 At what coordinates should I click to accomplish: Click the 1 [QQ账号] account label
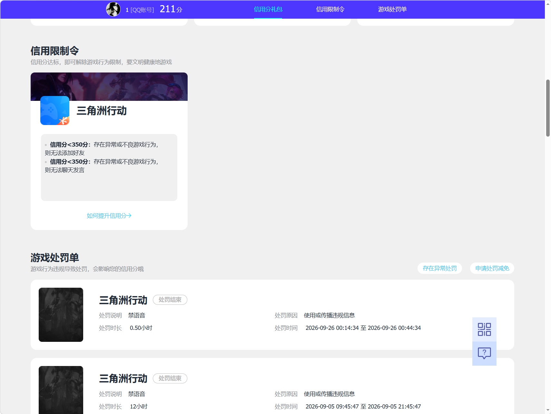pyautogui.click(x=140, y=10)
